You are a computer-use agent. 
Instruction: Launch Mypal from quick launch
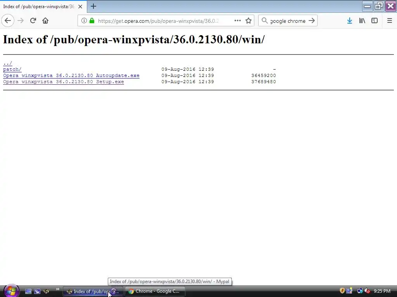(47, 291)
